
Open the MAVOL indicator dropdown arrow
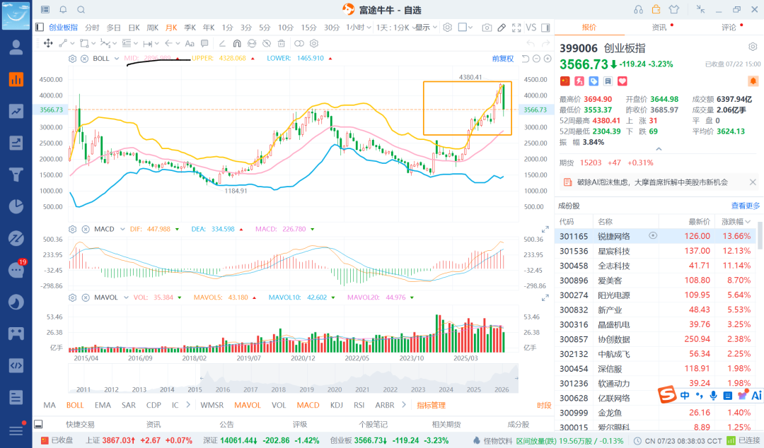point(126,297)
